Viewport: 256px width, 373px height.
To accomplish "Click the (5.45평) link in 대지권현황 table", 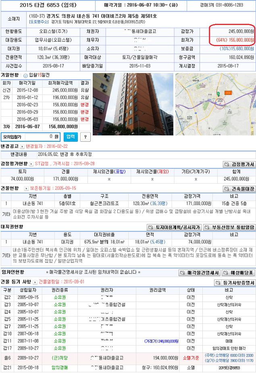I will point(158,242).
